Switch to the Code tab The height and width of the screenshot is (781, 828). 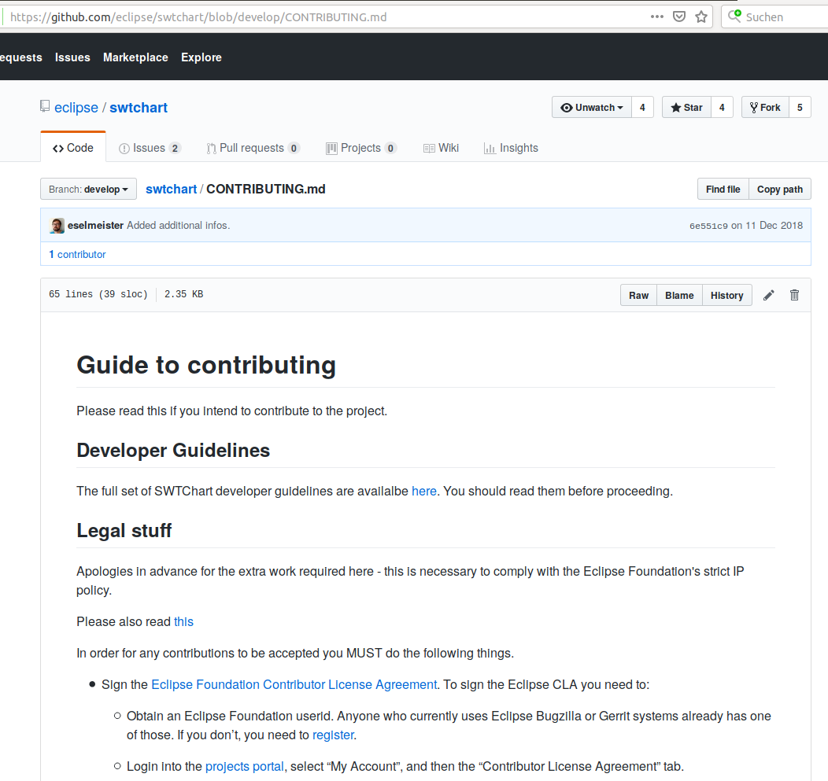pyautogui.click(x=73, y=148)
